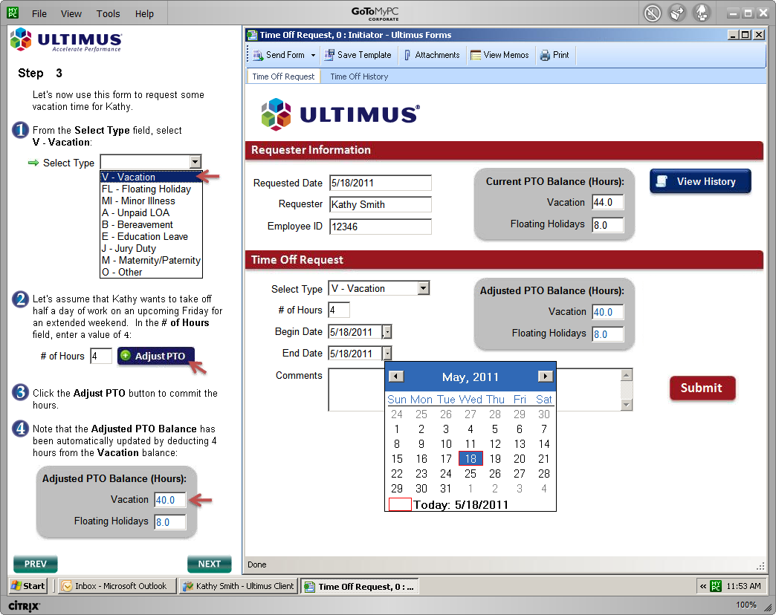Click the Send Form toolbar icon
Screen dimensions: 776x615
tap(258, 56)
